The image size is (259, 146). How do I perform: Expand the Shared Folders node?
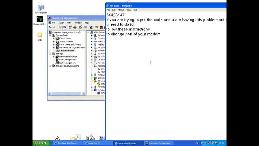click(x=54, y=41)
